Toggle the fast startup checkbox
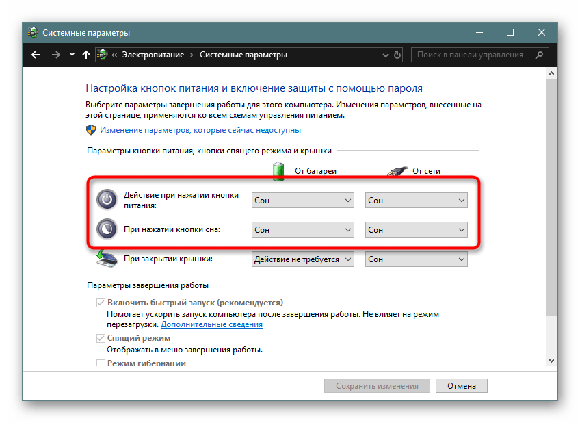Viewport: 580px width, 423px height. click(x=101, y=303)
